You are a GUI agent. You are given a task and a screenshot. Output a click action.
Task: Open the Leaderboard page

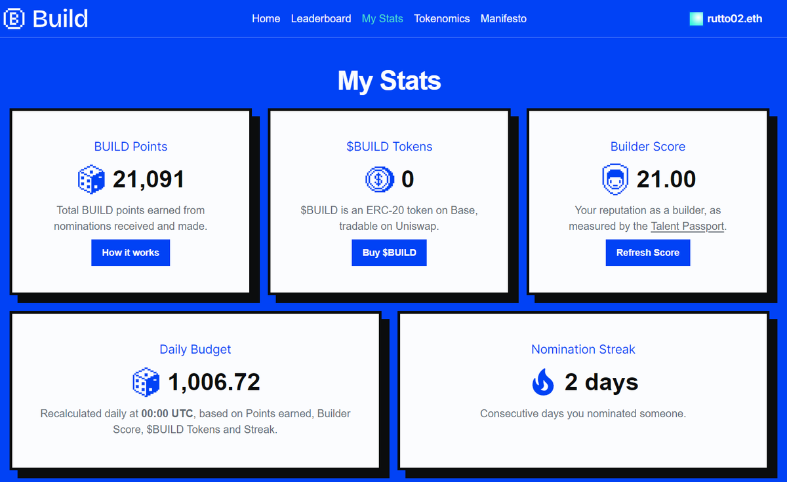pyautogui.click(x=321, y=18)
